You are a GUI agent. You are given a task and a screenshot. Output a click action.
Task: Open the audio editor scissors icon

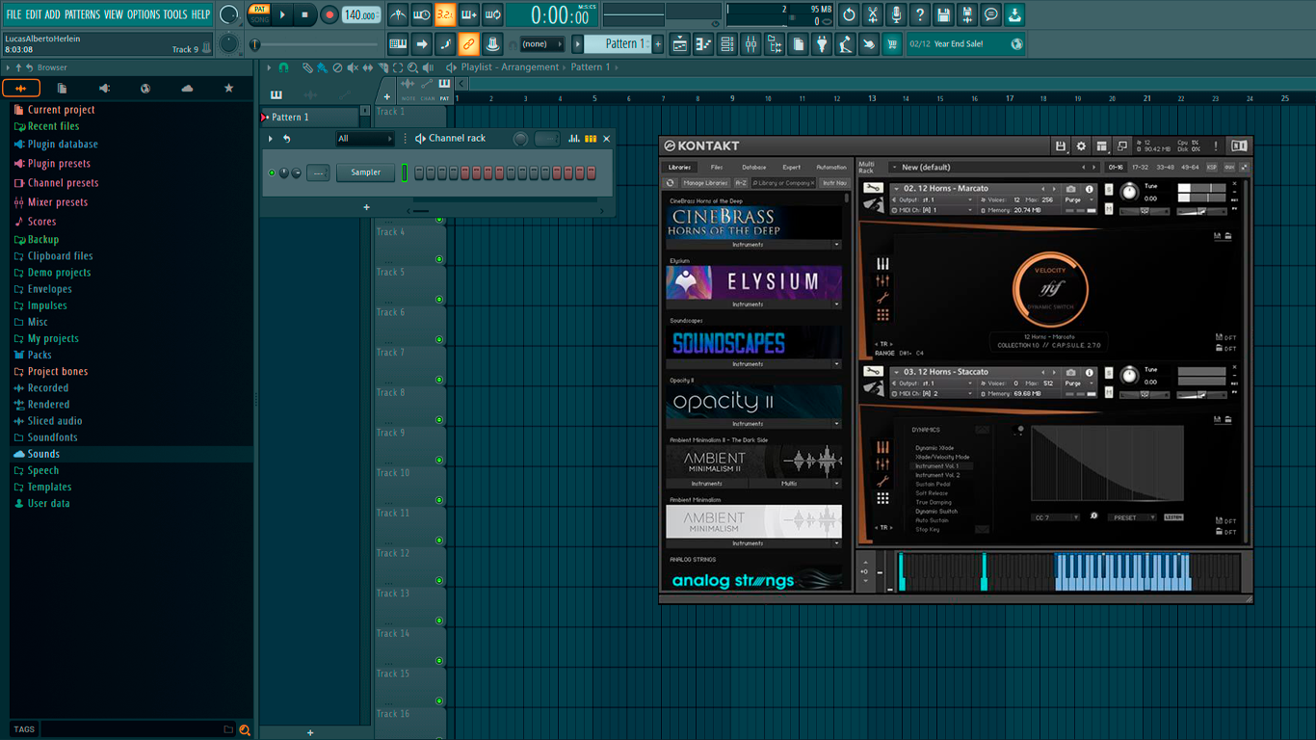coord(873,15)
